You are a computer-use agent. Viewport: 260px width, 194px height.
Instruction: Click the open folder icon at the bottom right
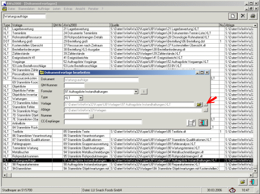point(242,182)
